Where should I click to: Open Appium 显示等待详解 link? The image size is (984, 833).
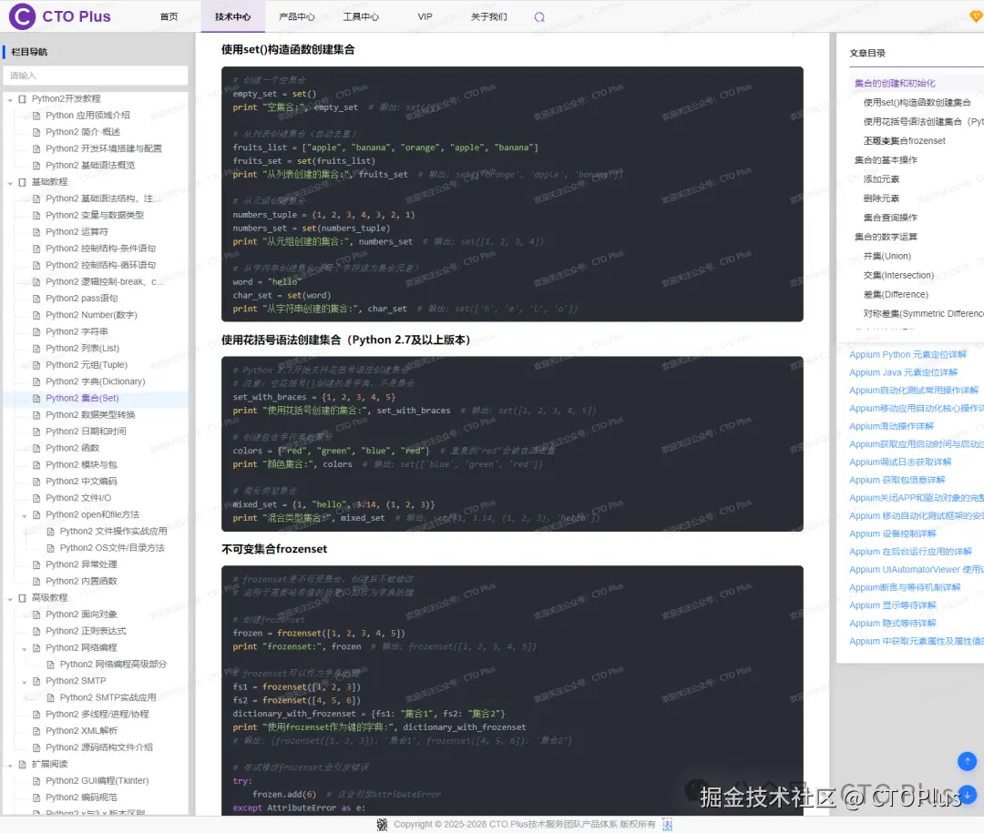pyautogui.click(x=893, y=605)
